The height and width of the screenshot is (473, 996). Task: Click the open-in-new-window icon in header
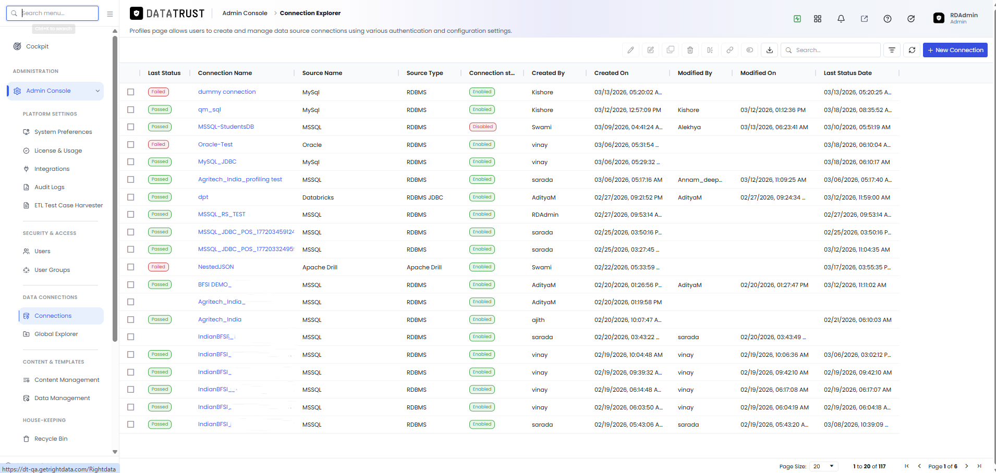click(864, 19)
